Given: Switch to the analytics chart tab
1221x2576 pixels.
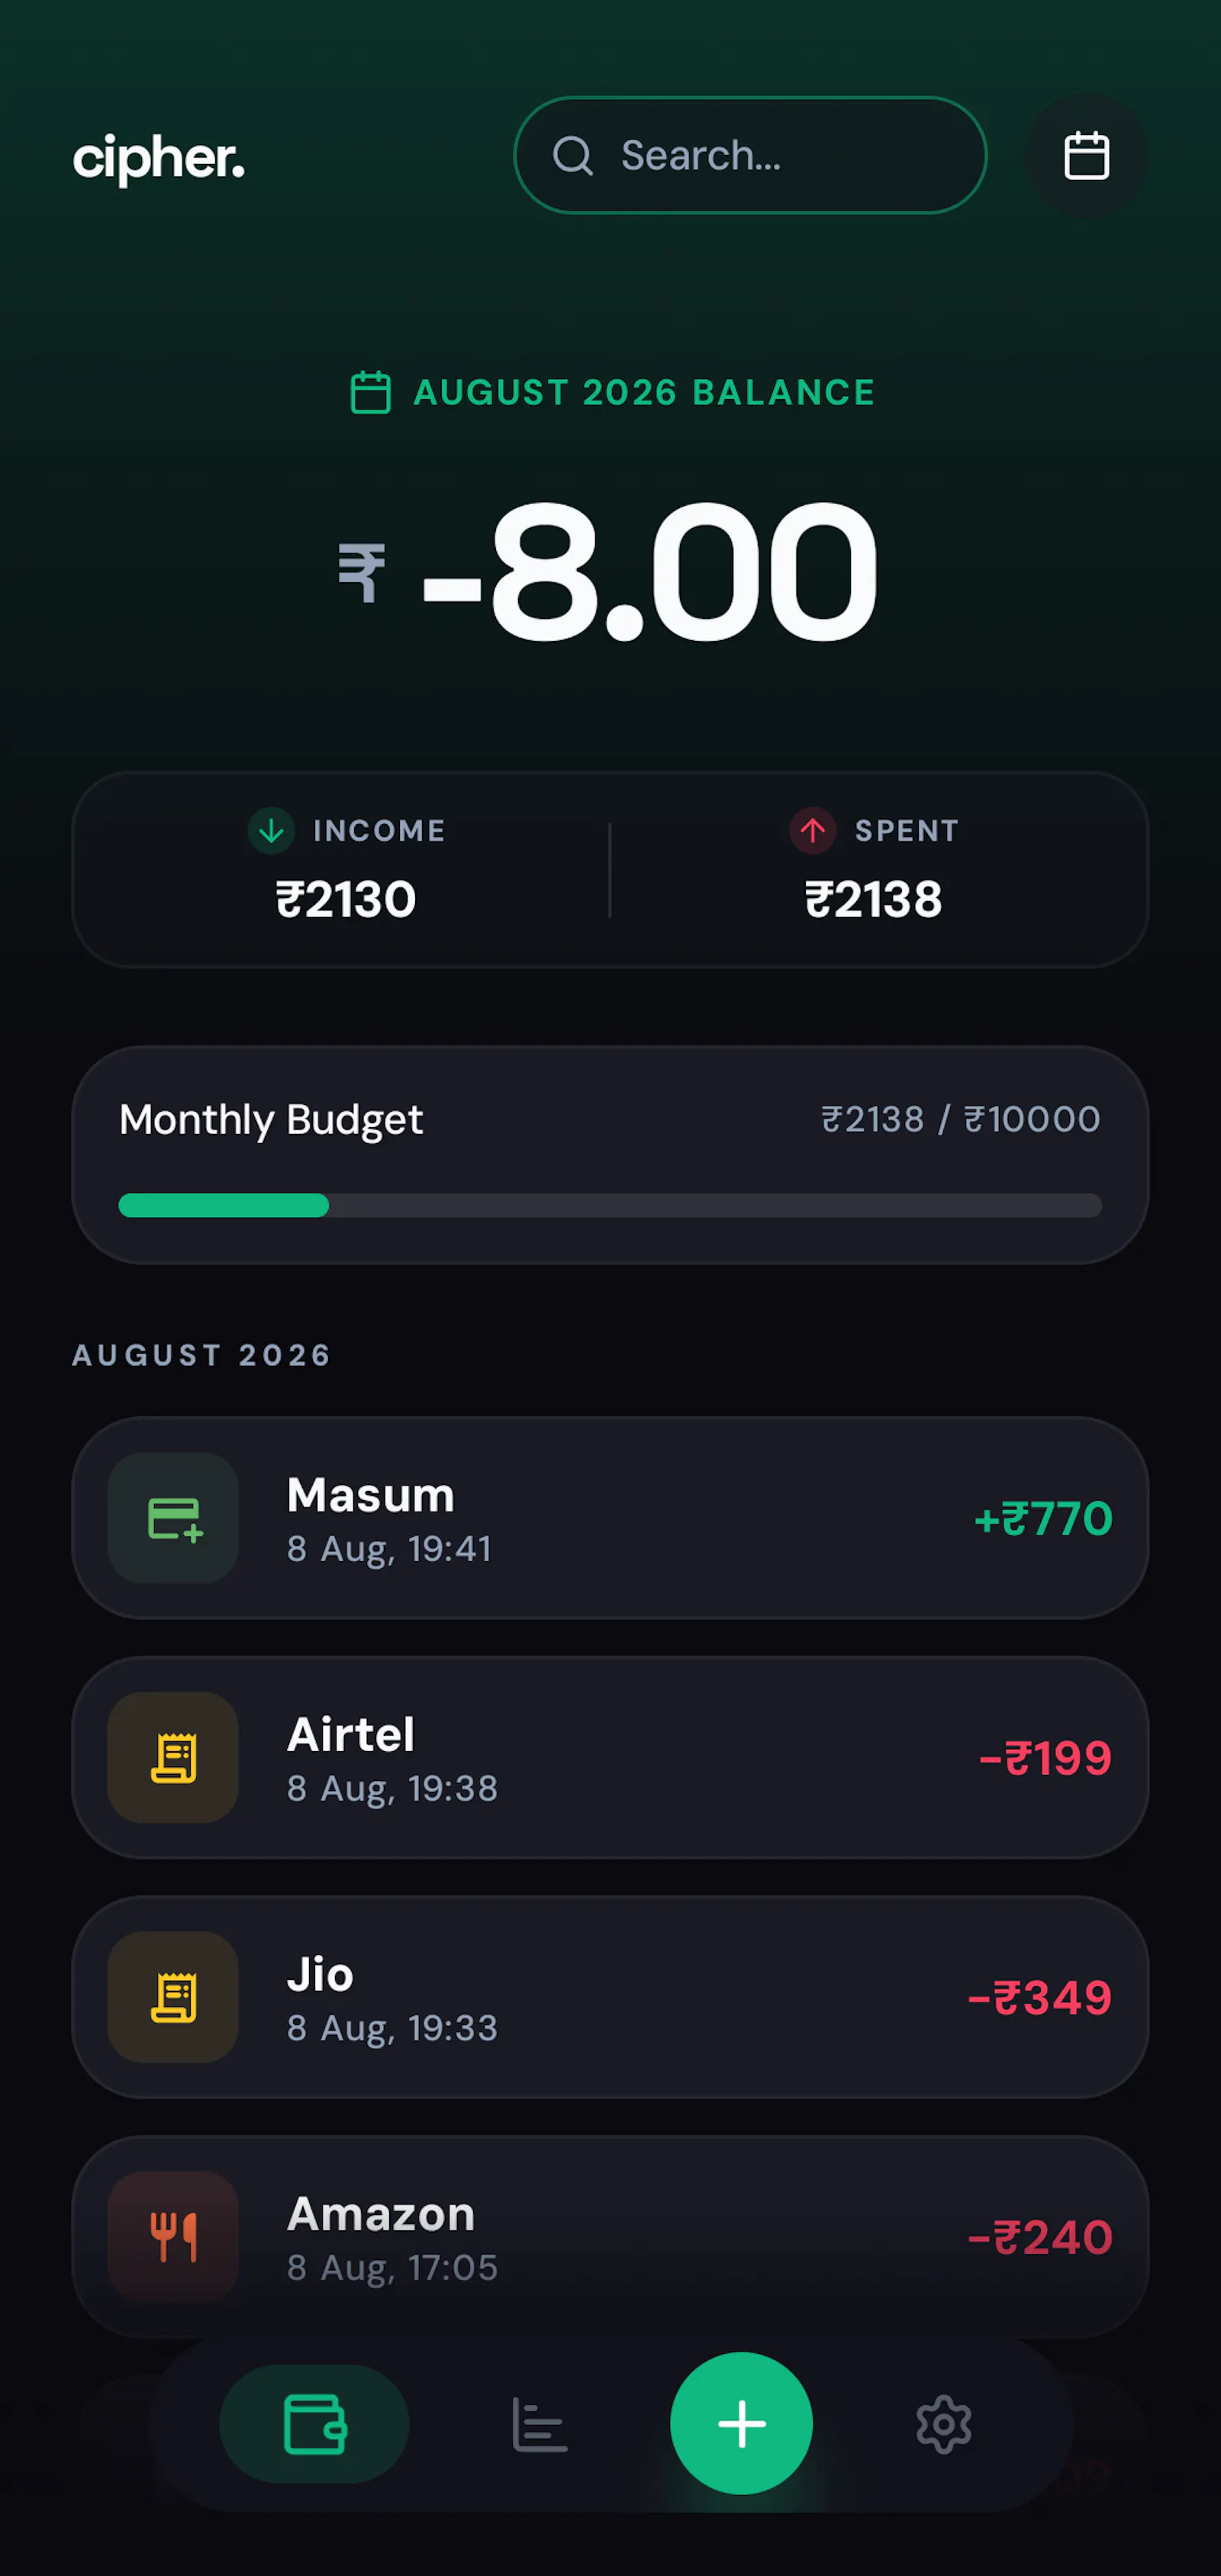Looking at the screenshot, I should (539, 2424).
